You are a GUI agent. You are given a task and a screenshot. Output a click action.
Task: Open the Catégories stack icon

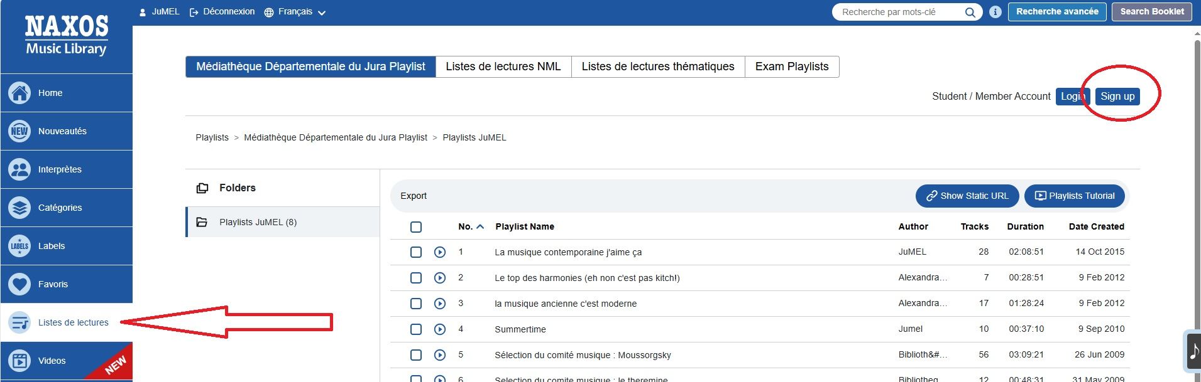[x=19, y=208]
